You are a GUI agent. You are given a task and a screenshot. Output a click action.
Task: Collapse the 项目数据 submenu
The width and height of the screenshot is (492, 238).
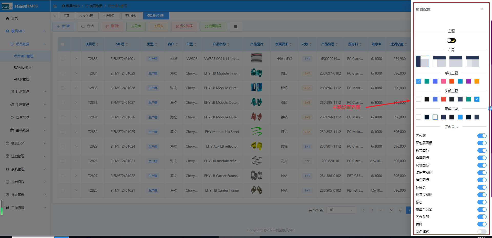pos(25,44)
